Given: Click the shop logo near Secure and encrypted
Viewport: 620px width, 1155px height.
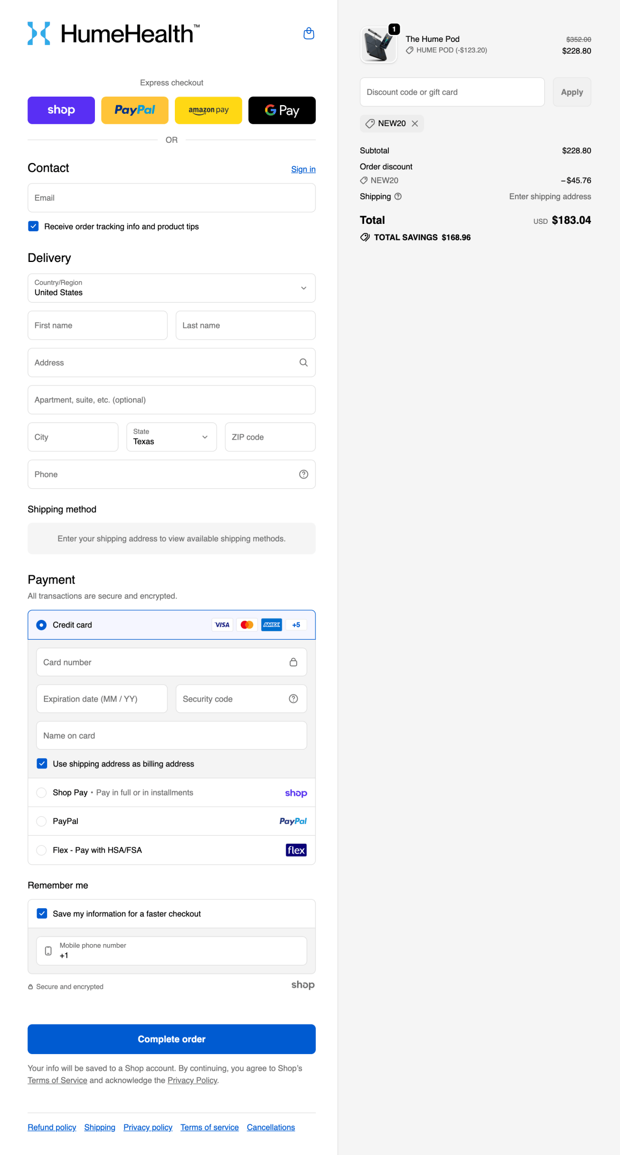Looking at the screenshot, I should 303,985.
